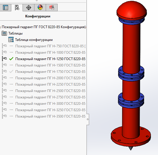Select the root item Пожарный гидрант ПГ ГОСТ 8220-85 Конфигурация
Image resolution: width=158 pixels, height=155 pixels.
click(44, 27)
